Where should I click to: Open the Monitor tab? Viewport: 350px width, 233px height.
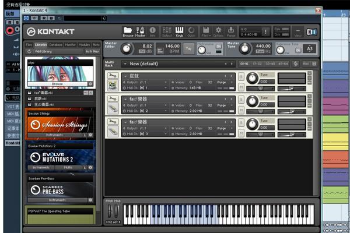[x=71, y=45]
